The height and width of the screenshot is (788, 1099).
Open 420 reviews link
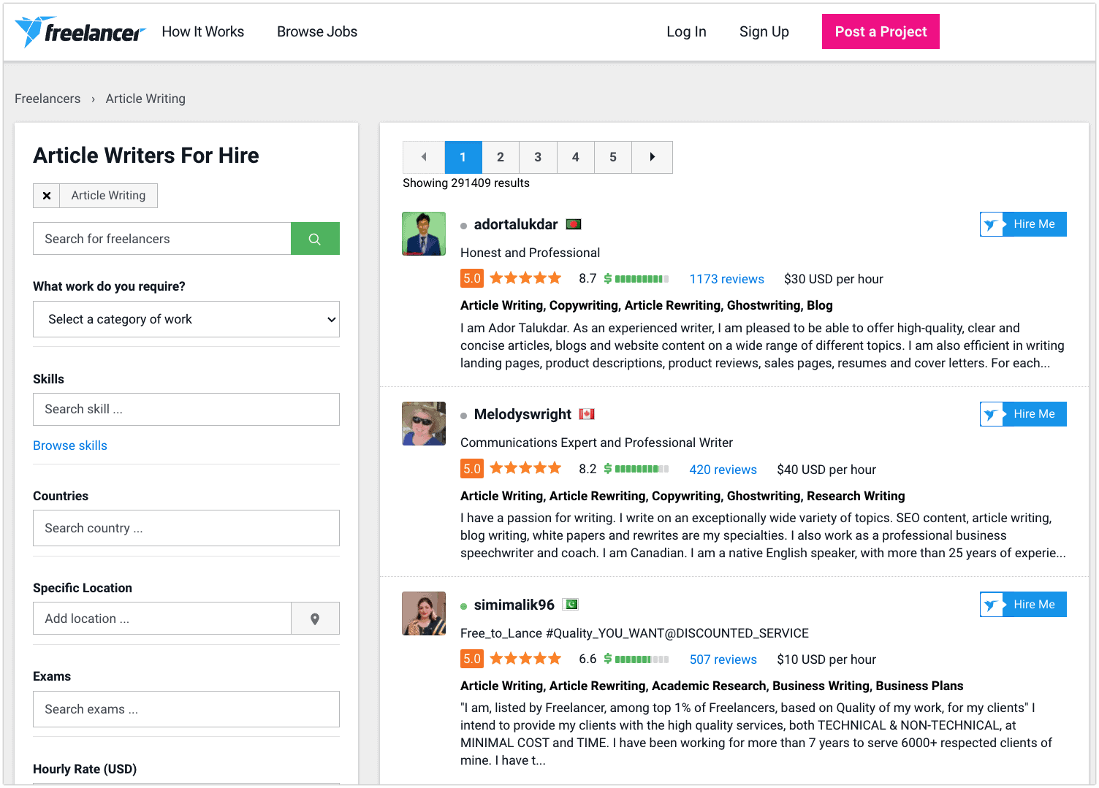[723, 470]
